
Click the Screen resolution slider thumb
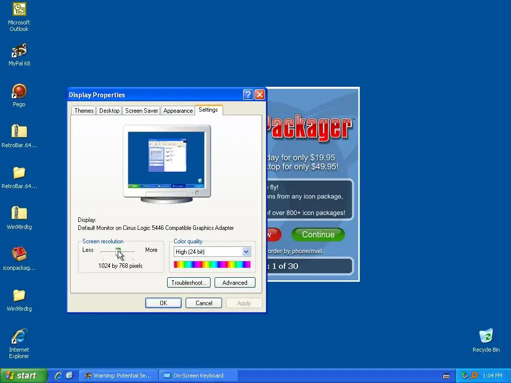(x=118, y=251)
